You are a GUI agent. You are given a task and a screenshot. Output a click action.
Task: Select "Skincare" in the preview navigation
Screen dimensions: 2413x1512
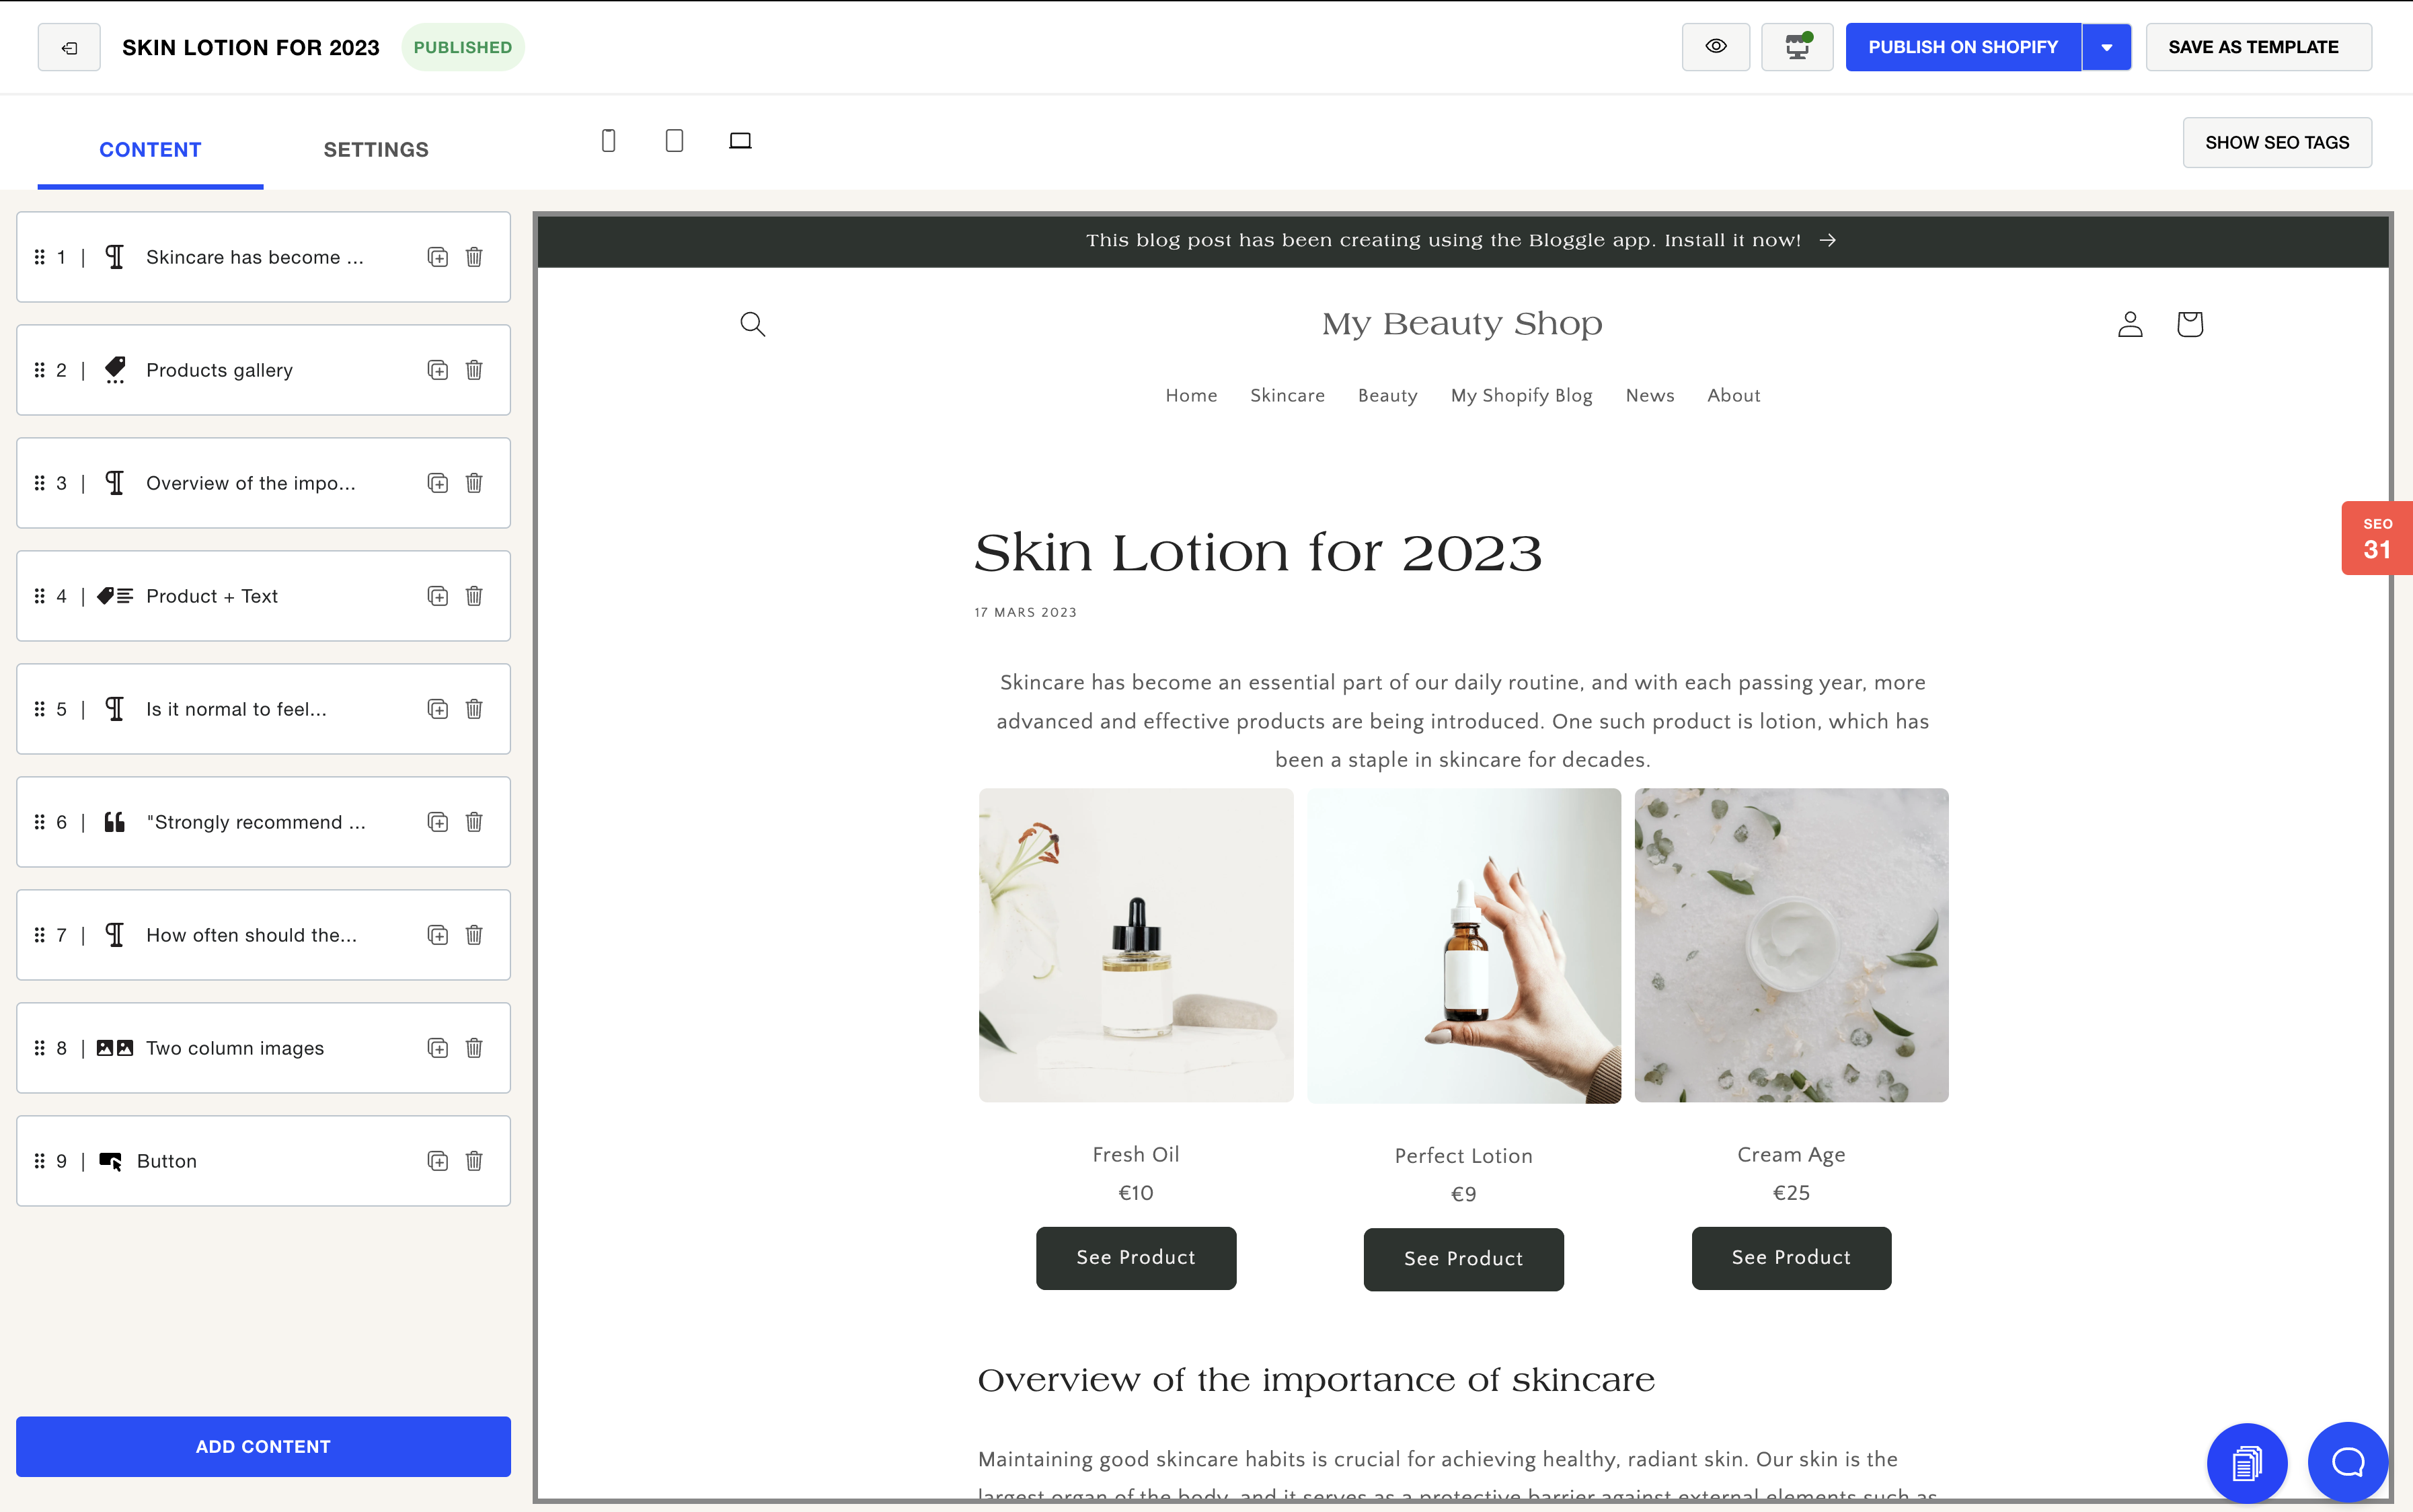[1287, 395]
